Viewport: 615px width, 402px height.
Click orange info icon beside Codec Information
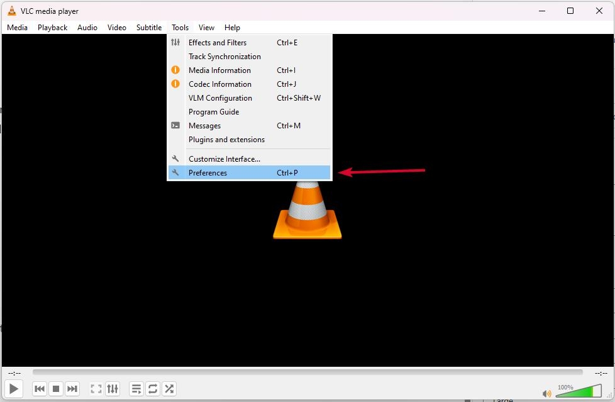coord(175,84)
